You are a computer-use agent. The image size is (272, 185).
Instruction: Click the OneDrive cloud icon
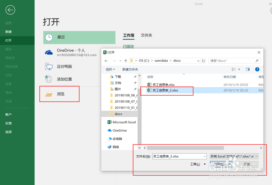[49, 52]
